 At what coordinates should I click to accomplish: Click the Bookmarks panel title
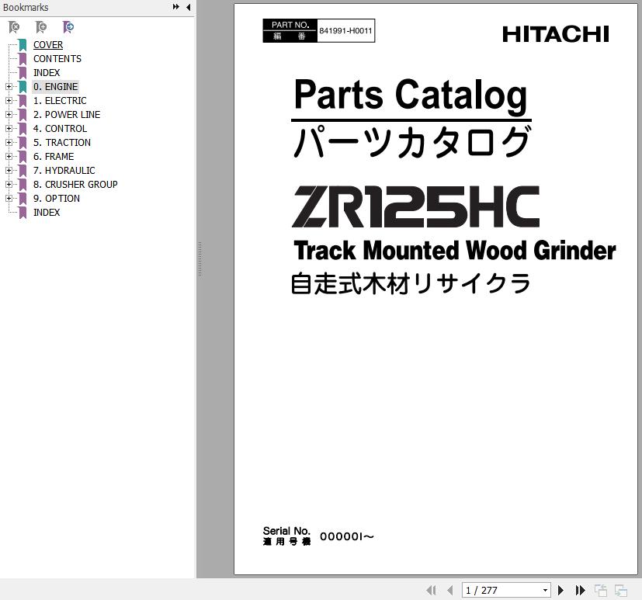coord(26,7)
